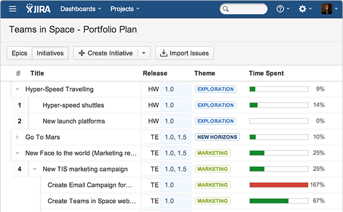The height and width of the screenshot is (212, 343).
Task: Click row number 1
Action: (x=20, y=105)
